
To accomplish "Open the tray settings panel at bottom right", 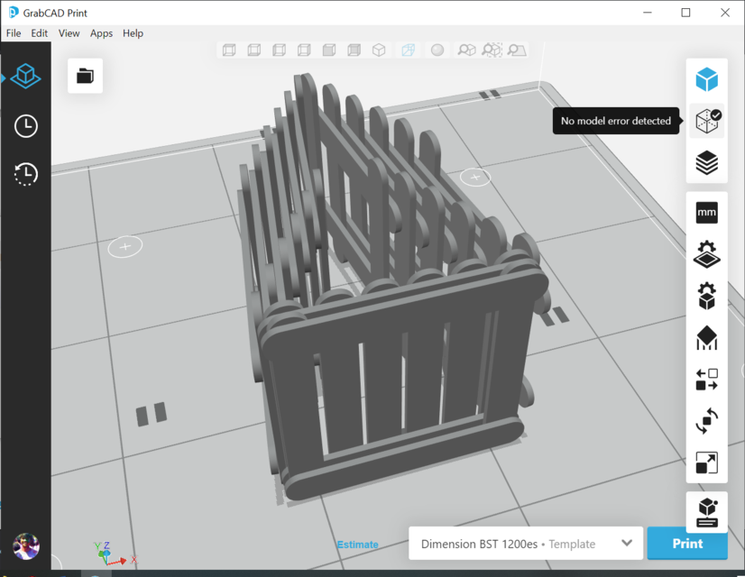I will coord(707,510).
